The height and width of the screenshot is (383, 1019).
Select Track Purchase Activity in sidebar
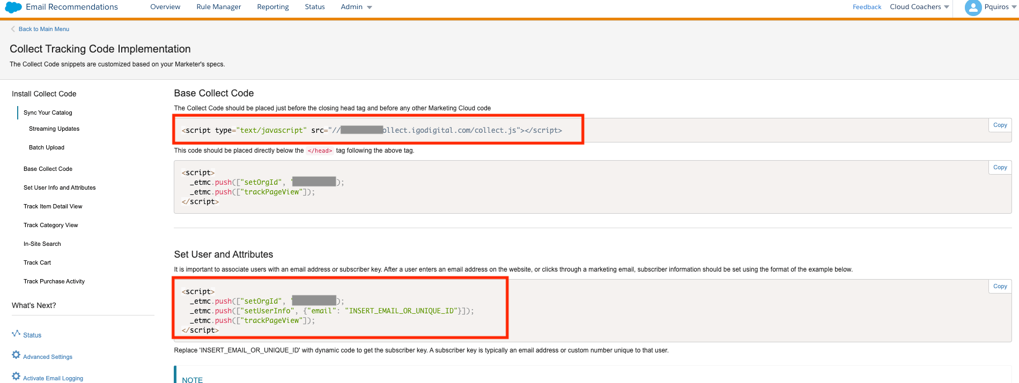(x=54, y=281)
